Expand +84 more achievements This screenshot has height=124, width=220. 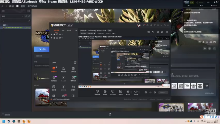[x=206, y=86]
